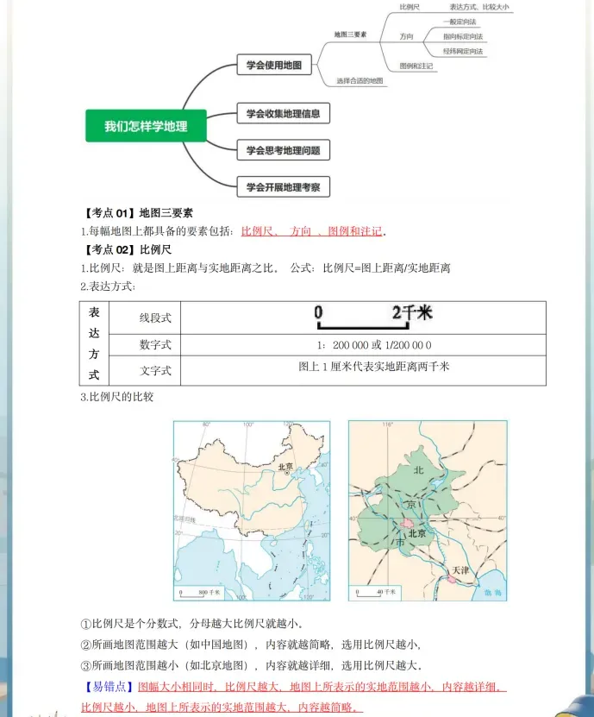The height and width of the screenshot is (717, 594).
Task: Click the 图例和注记 branch label
Action: (x=416, y=66)
